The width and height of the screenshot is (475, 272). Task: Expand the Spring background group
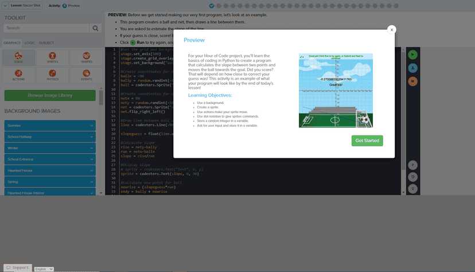pyautogui.click(x=50, y=182)
